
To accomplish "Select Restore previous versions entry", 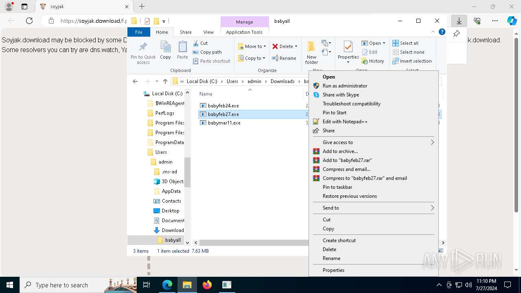I will pyautogui.click(x=374, y=196).
